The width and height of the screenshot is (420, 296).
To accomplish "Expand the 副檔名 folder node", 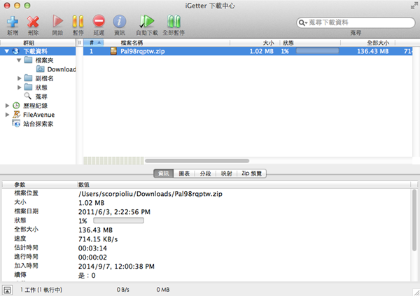I will pos(20,78).
